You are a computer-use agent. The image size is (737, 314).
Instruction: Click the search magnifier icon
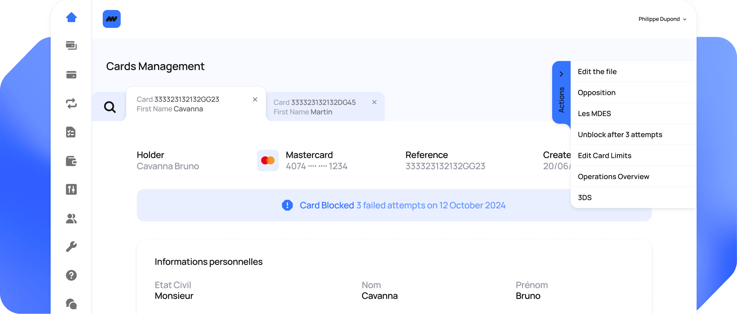(110, 107)
